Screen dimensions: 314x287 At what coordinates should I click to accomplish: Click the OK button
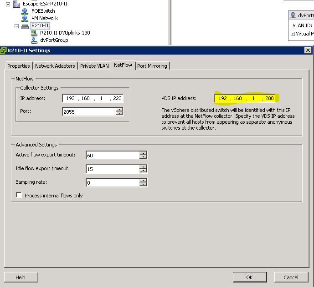tap(250, 277)
